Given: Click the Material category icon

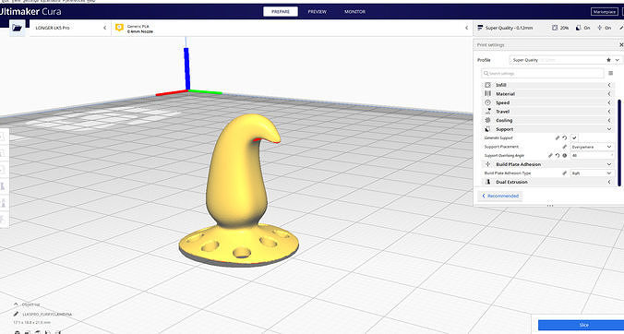Looking at the screenshot, I should pyautogui.click(x=487, y=94).
